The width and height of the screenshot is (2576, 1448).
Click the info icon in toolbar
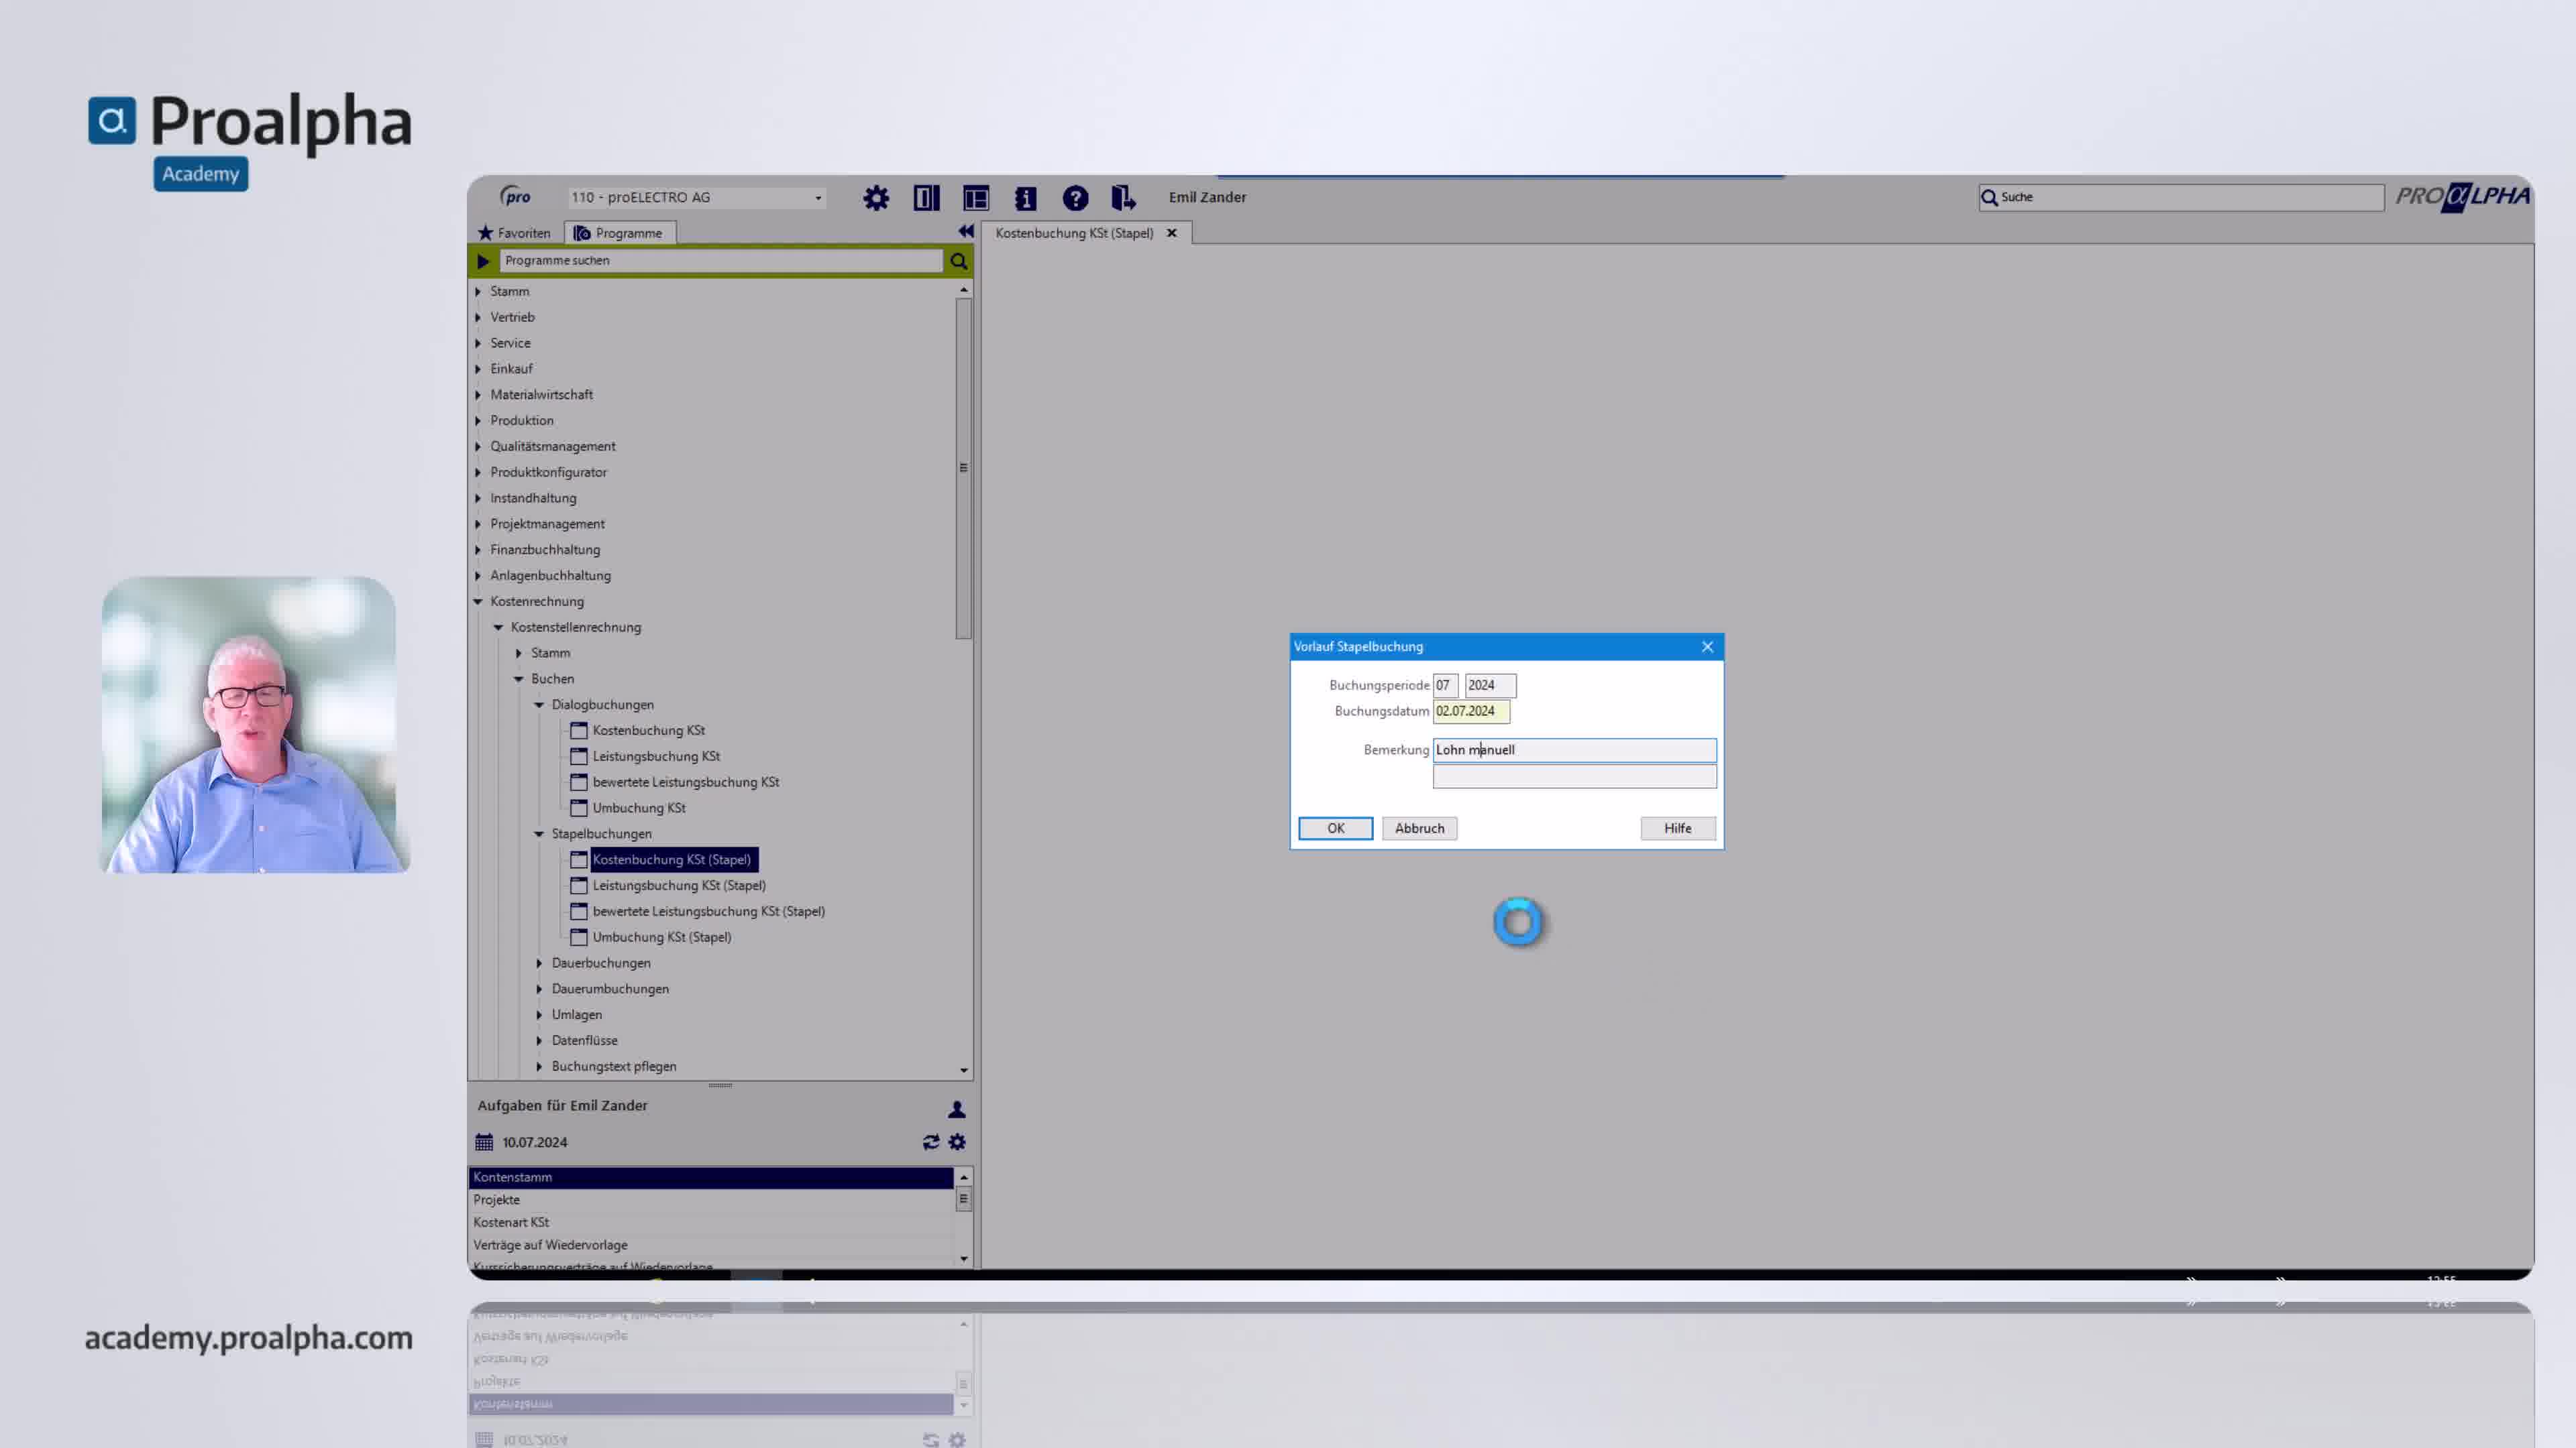(1025, 198)
